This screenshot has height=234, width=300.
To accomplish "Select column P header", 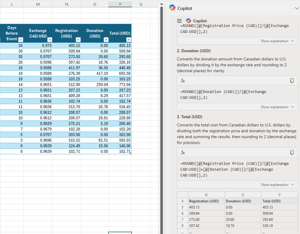I will 120,4.
